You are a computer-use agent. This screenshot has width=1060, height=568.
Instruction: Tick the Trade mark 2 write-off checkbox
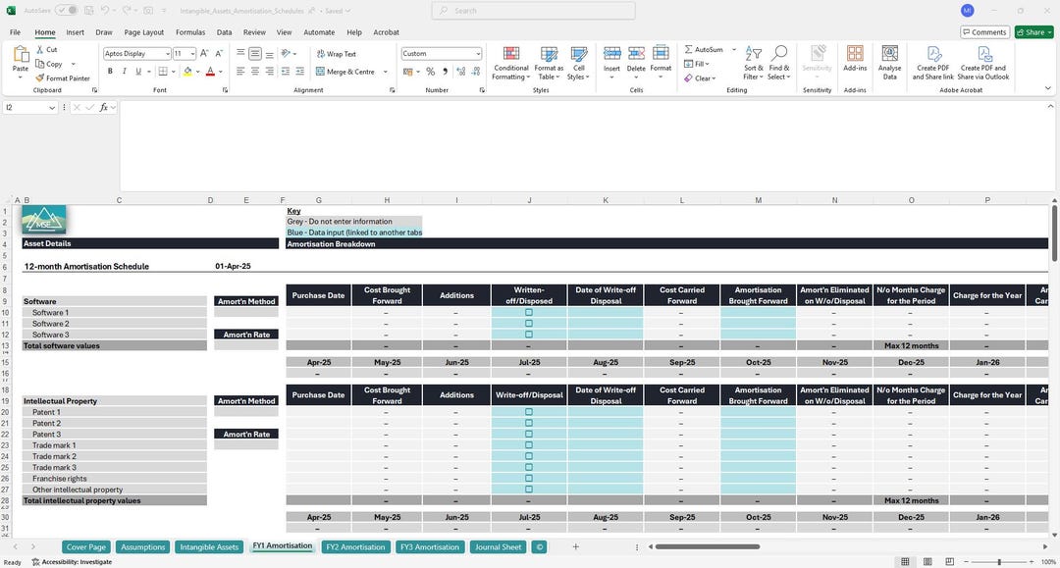pyautogui.click(x=529, y=456)
